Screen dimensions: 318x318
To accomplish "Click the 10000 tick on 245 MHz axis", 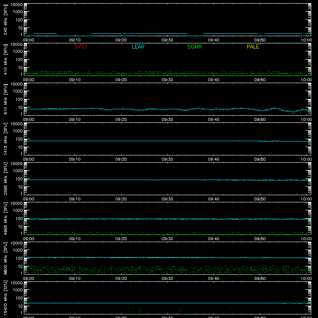I will pyautogui.click(x=17, y=5).
